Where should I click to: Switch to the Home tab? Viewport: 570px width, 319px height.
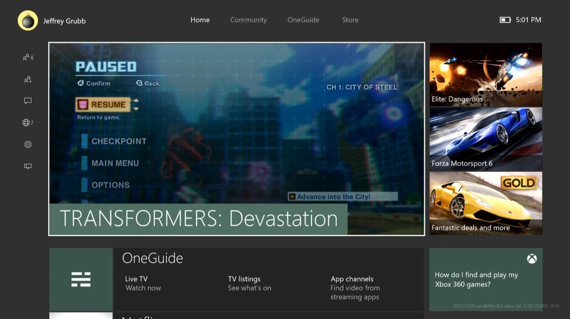[200, 20]
